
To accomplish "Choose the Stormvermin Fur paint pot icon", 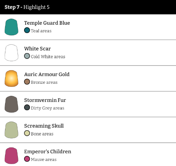I will tap(11, 104).
